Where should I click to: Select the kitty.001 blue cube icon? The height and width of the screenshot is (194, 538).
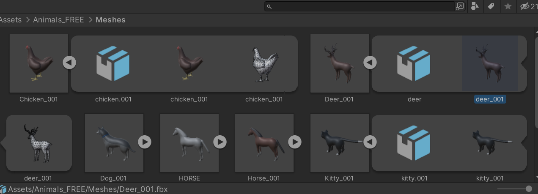pyautogui.click(x=414, y=143)
